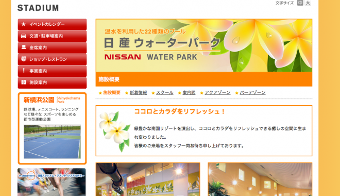The height and width of the screenshot is (196, 340).
Task: Open the 施設案内 menu item
Action: [52, 83]
